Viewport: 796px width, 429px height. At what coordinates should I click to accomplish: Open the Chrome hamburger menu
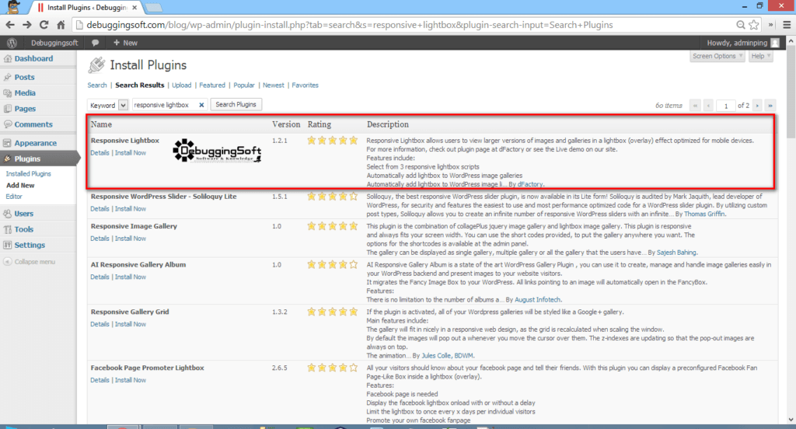[787, 25]
